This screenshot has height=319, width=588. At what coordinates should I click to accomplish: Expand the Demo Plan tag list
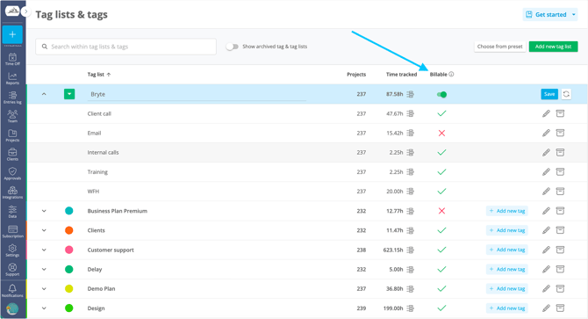click(44, 288)
